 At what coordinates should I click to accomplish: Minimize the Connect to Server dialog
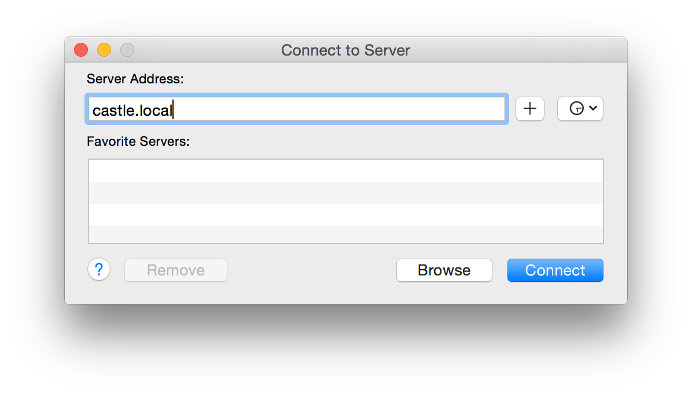(x=104, y=50)
